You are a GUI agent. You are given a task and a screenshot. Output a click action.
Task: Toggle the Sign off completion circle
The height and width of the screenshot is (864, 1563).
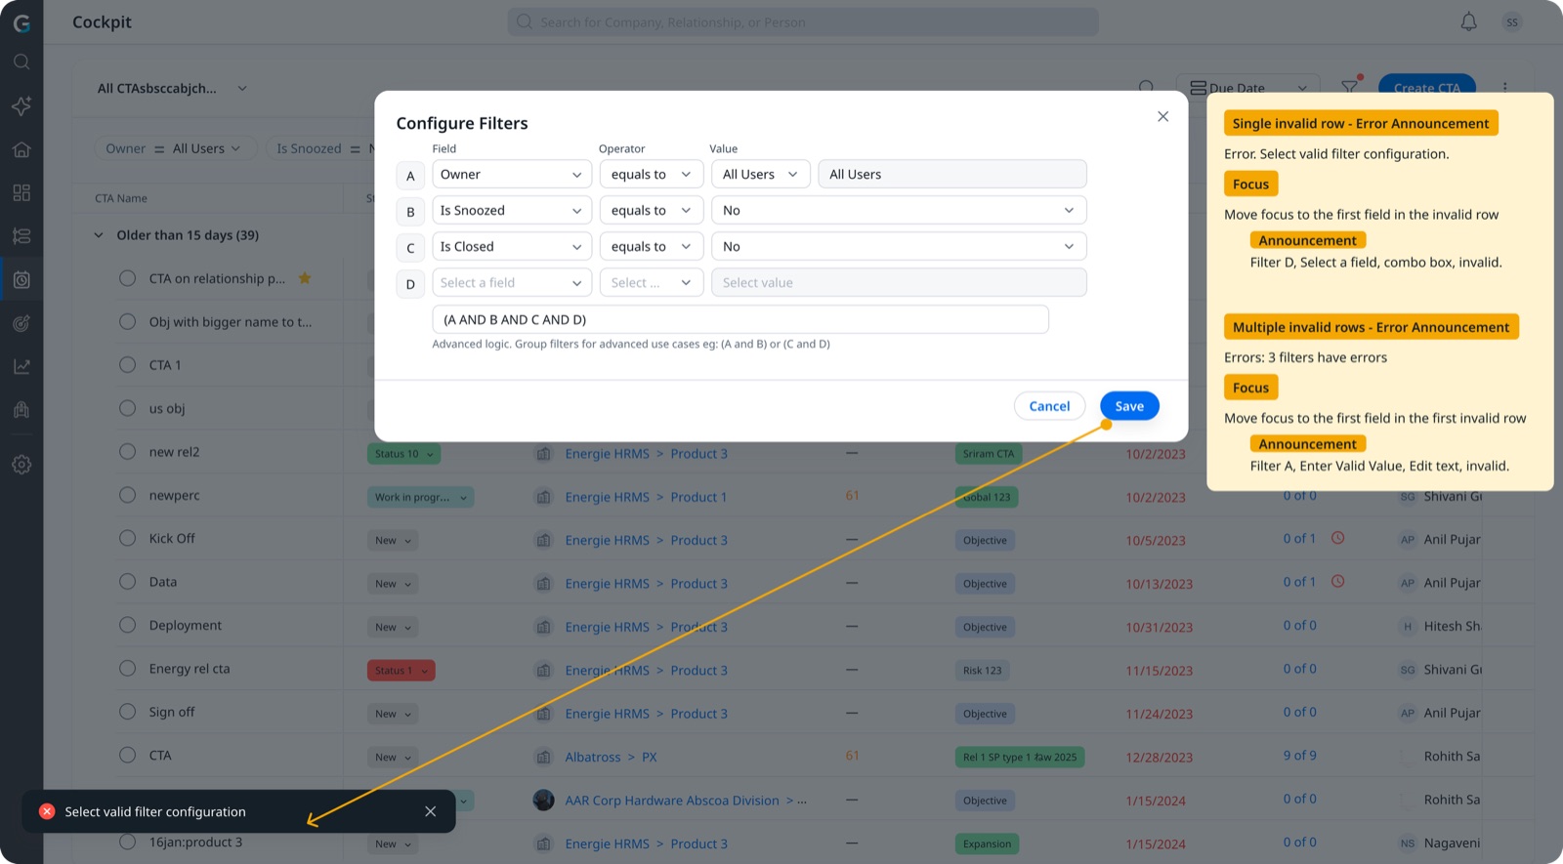127,712
